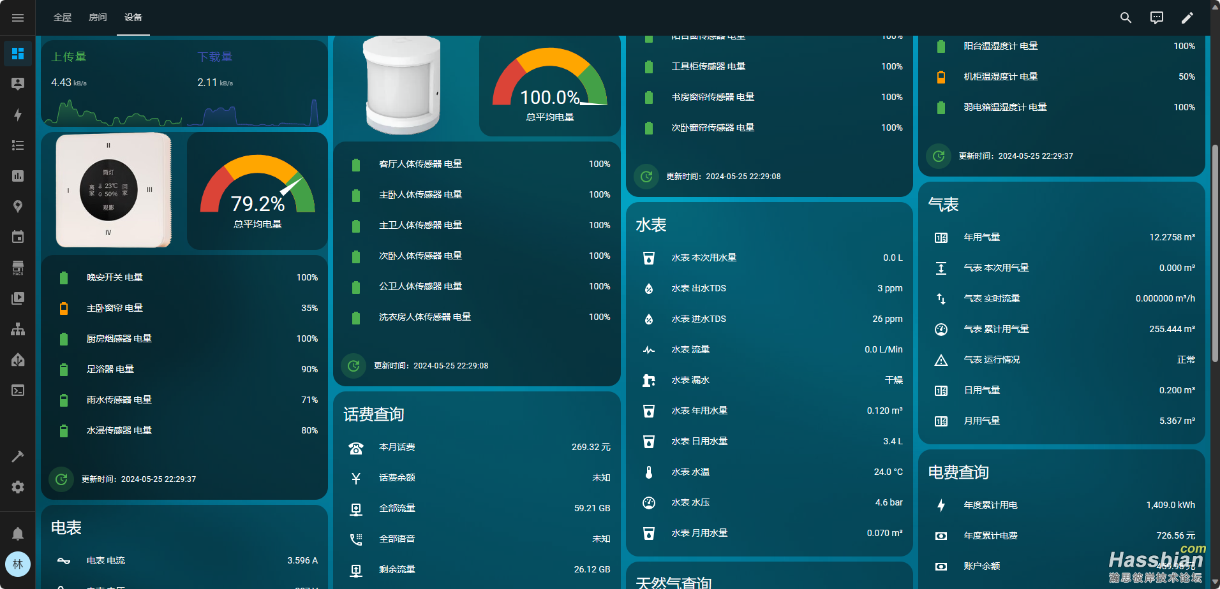Open the hamburger sidebar menu
Screen dimensions: 1220x589
coord(18,18)
